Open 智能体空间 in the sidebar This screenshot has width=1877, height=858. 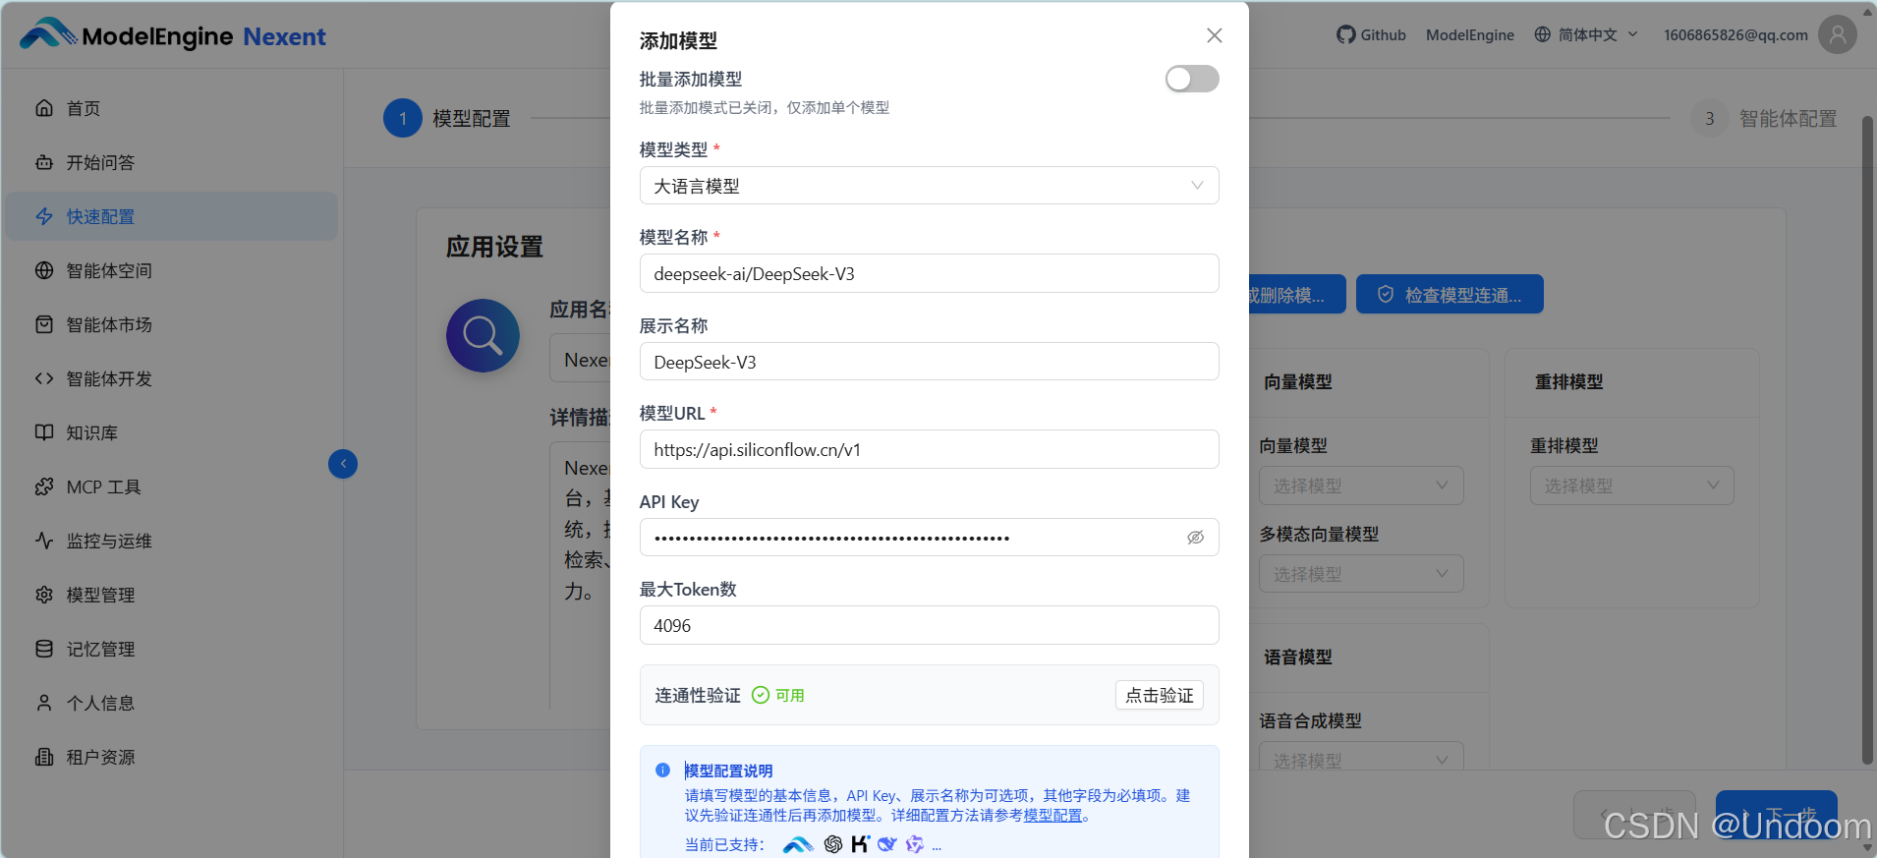171,270
